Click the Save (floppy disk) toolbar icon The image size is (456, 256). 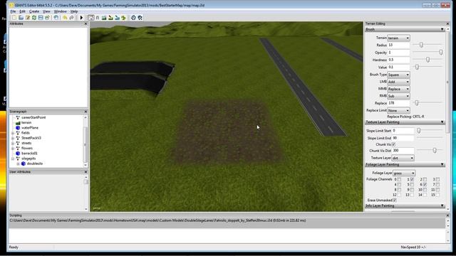[41, 18]
